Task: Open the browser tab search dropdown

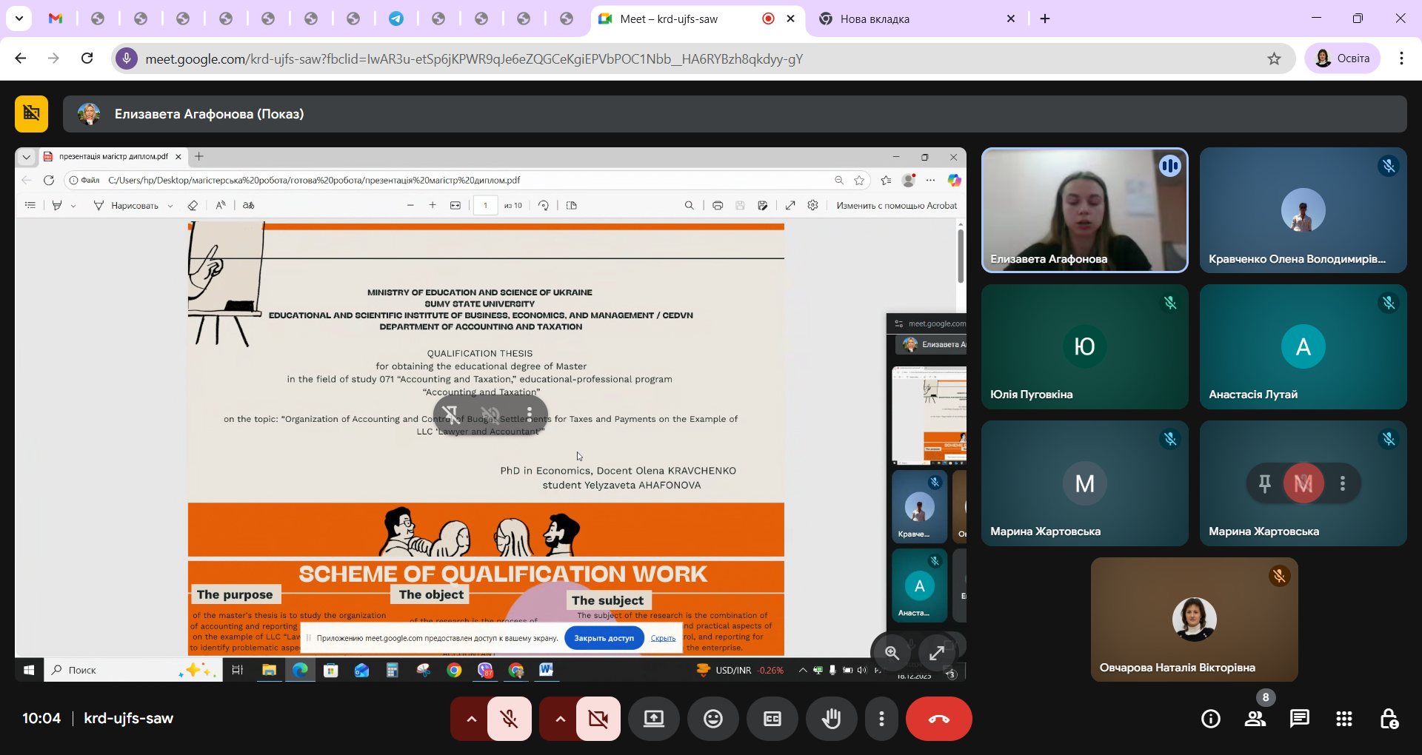Action: (19, 19)
